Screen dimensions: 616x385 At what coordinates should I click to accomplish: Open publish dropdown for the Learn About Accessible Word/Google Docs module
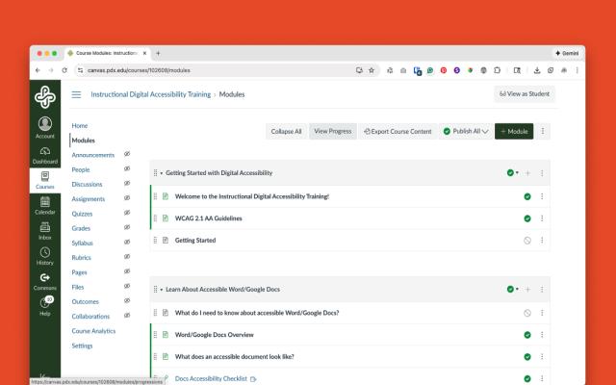click(x=512, y=289)
